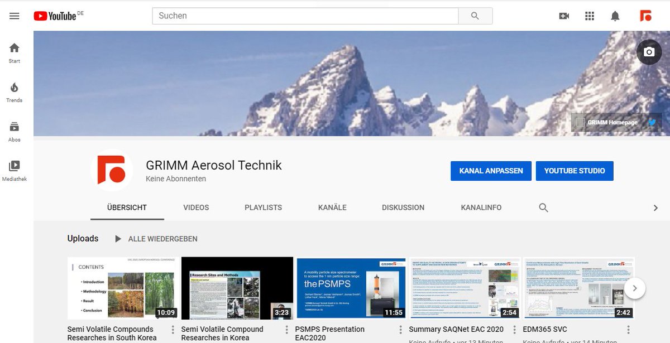Click the Keine Abonnenten text
The width and height of the screenshot is (670, 343).
[176, 179]
